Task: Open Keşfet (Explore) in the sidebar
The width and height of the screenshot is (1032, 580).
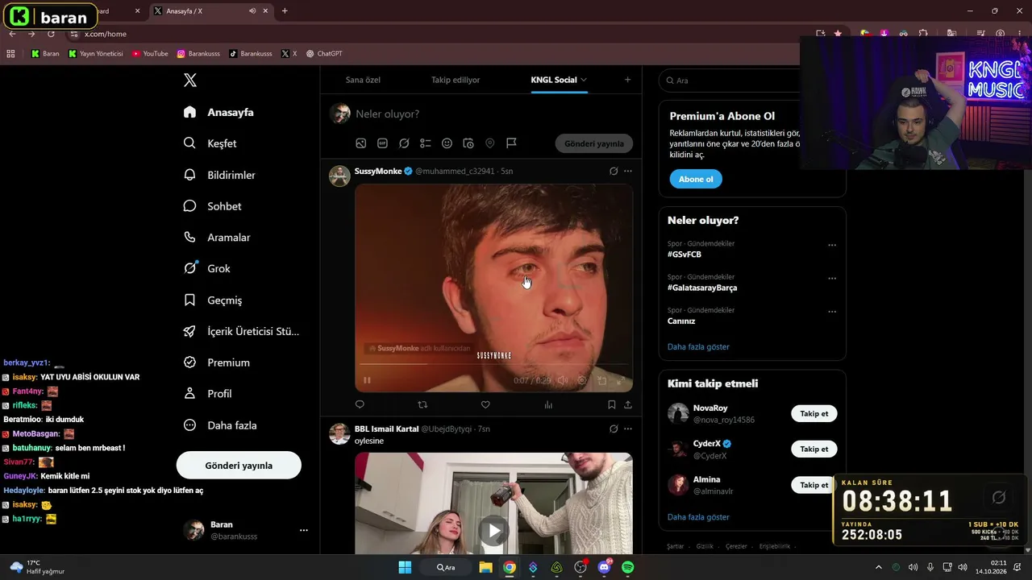Action: click(210, 143)
